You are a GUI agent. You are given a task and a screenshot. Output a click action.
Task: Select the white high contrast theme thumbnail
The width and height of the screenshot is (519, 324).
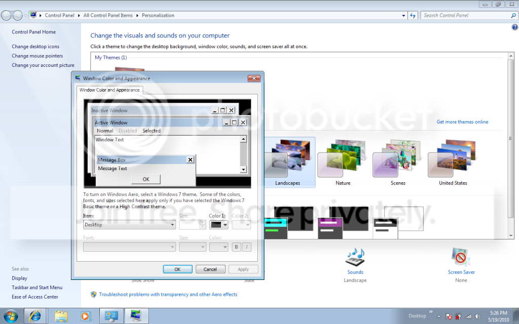(x=398, y=223)
